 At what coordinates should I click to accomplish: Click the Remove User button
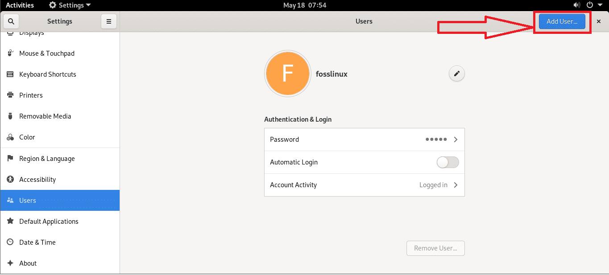tap(435, 248)
